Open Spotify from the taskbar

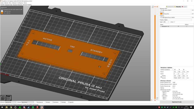[x=33, y=107]
